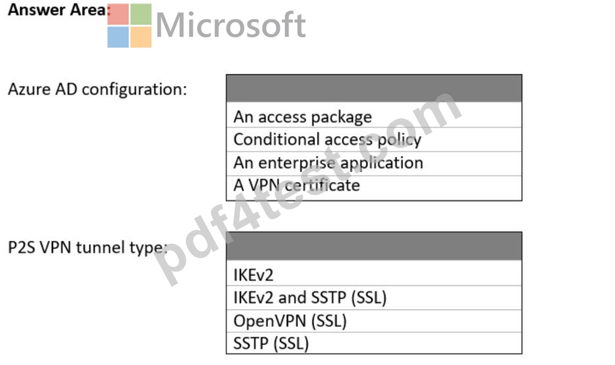
Task: Click the Microsoft four-square logo
Action: 129,25
